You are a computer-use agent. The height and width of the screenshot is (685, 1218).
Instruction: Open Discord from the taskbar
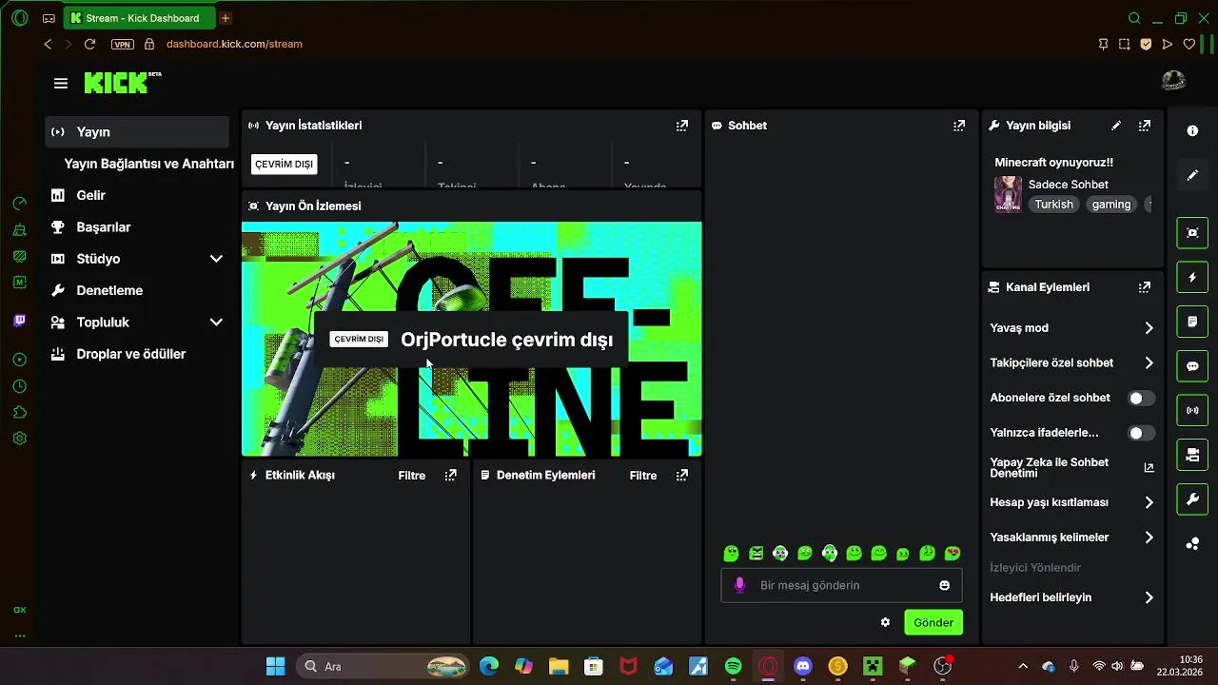(802, 666)
